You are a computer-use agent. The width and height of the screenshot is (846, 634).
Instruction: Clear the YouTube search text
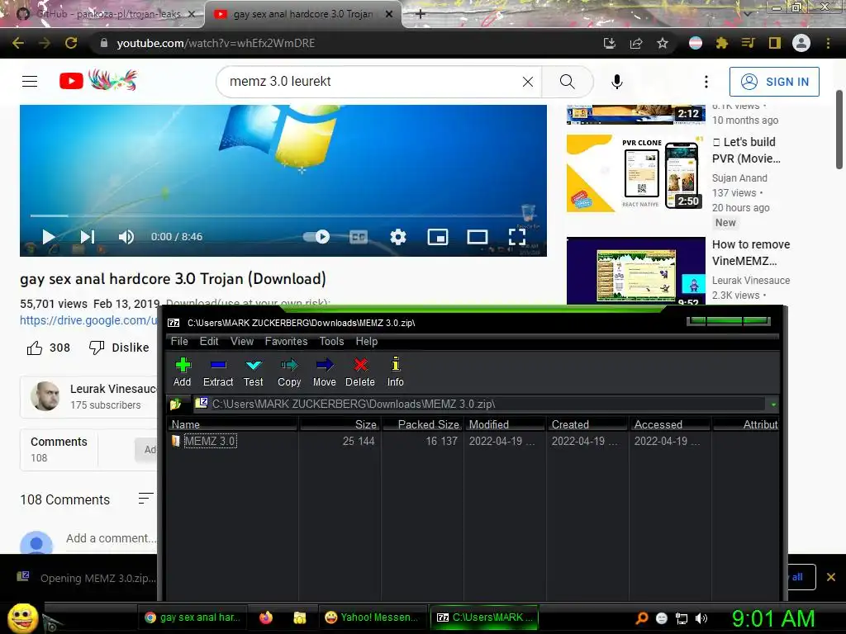click(528, 82)
